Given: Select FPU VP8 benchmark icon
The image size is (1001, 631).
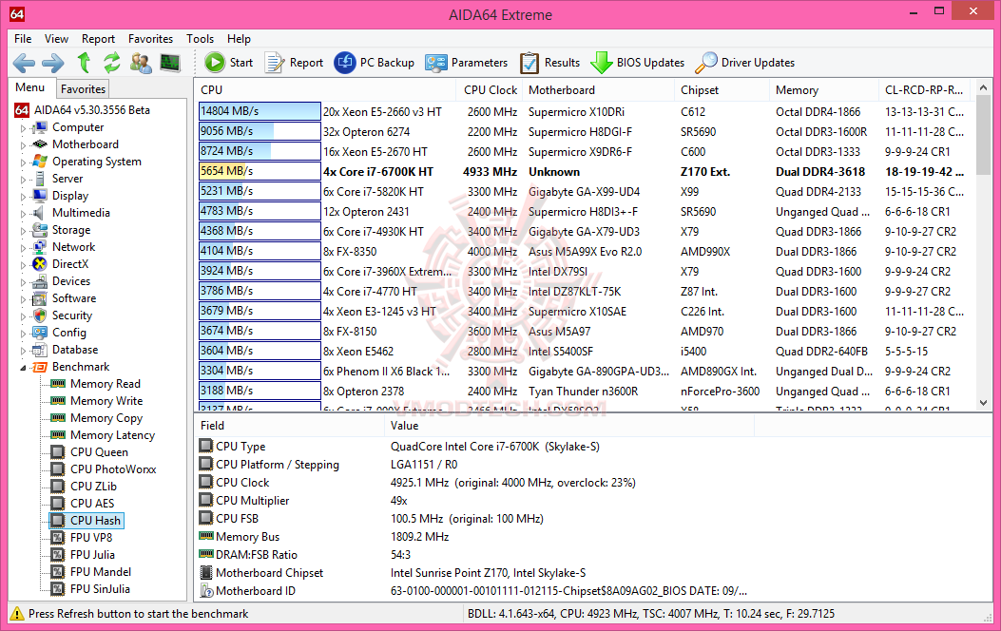Looking at the screenshot, I should coord(58,538).
